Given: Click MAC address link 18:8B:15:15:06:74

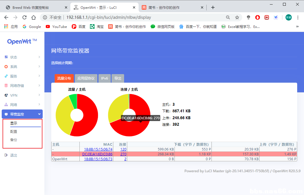Looking at the screenshot, I should (98, 149).
